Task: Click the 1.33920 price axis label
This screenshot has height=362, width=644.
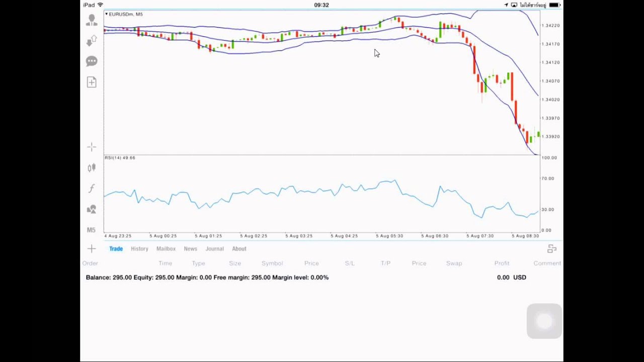Action: pyautogui.click(x=550, y=136)
